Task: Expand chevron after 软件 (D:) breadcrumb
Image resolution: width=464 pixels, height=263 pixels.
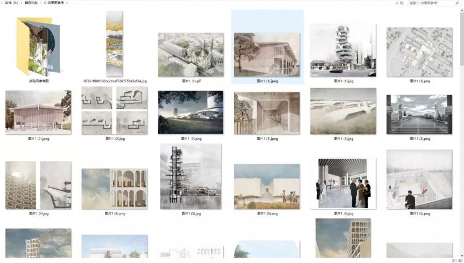Action: (21, 3)
